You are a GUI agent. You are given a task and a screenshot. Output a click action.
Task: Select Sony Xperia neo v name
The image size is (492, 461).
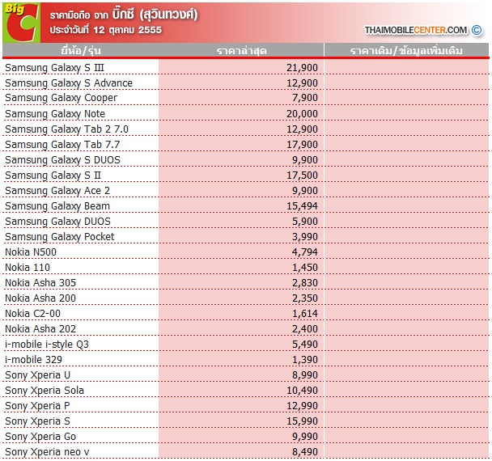(47, 452)
